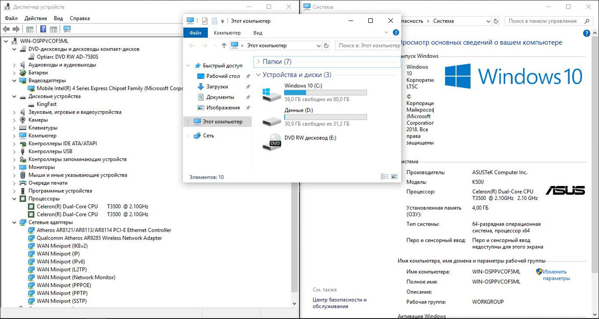Open the Компьютер ribbon tab

[x=227, y=33]
